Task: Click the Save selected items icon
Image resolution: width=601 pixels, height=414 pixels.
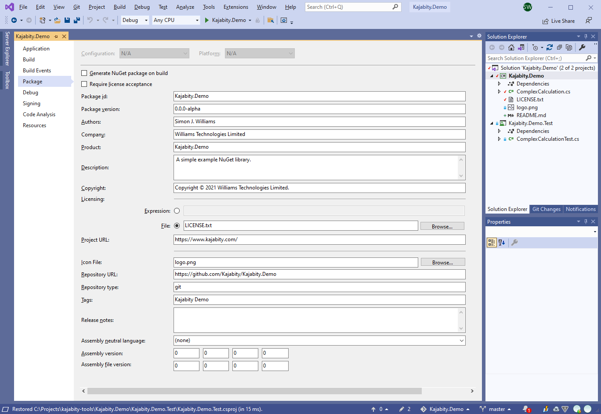Action: 67,20
